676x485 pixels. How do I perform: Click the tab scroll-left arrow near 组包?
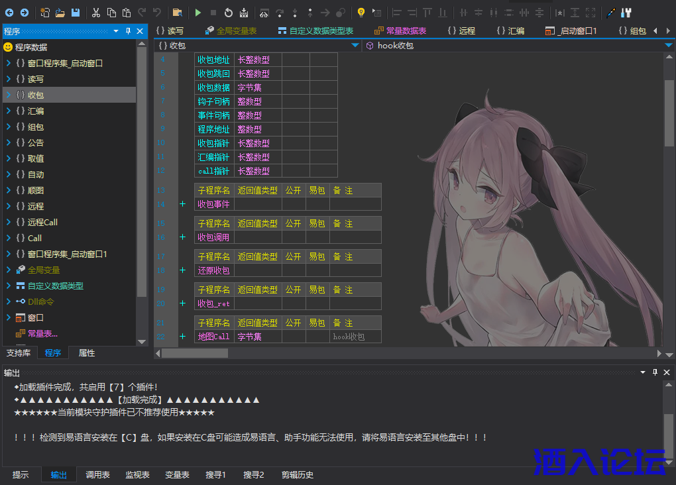coord(654,30)
